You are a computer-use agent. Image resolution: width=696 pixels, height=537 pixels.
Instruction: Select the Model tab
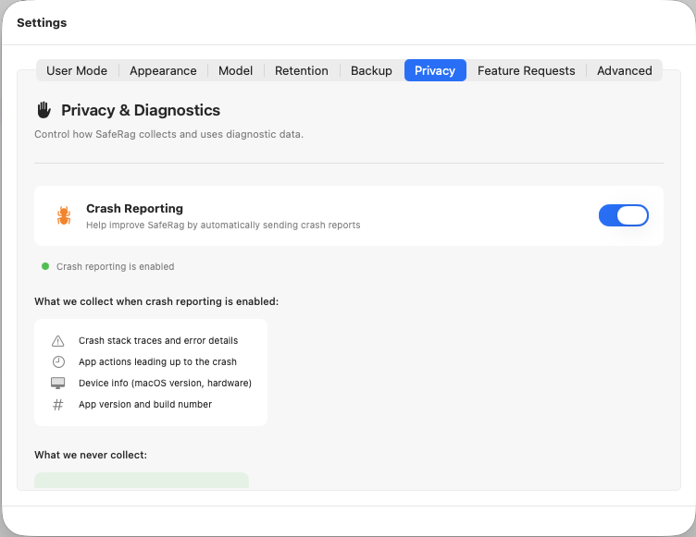coord(235,70)
